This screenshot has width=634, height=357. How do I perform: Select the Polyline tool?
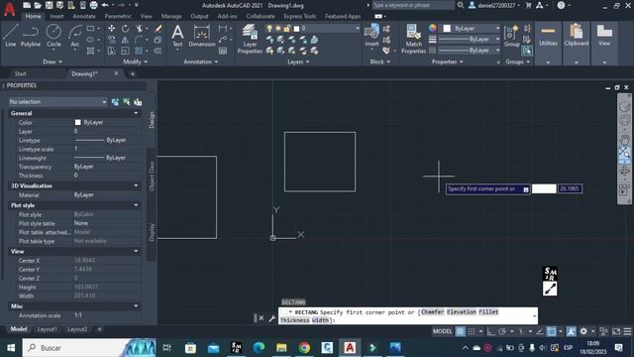point(31,36)
